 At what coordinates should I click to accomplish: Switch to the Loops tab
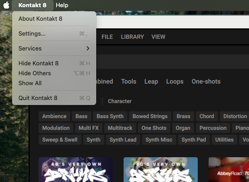tap(175, 82)
